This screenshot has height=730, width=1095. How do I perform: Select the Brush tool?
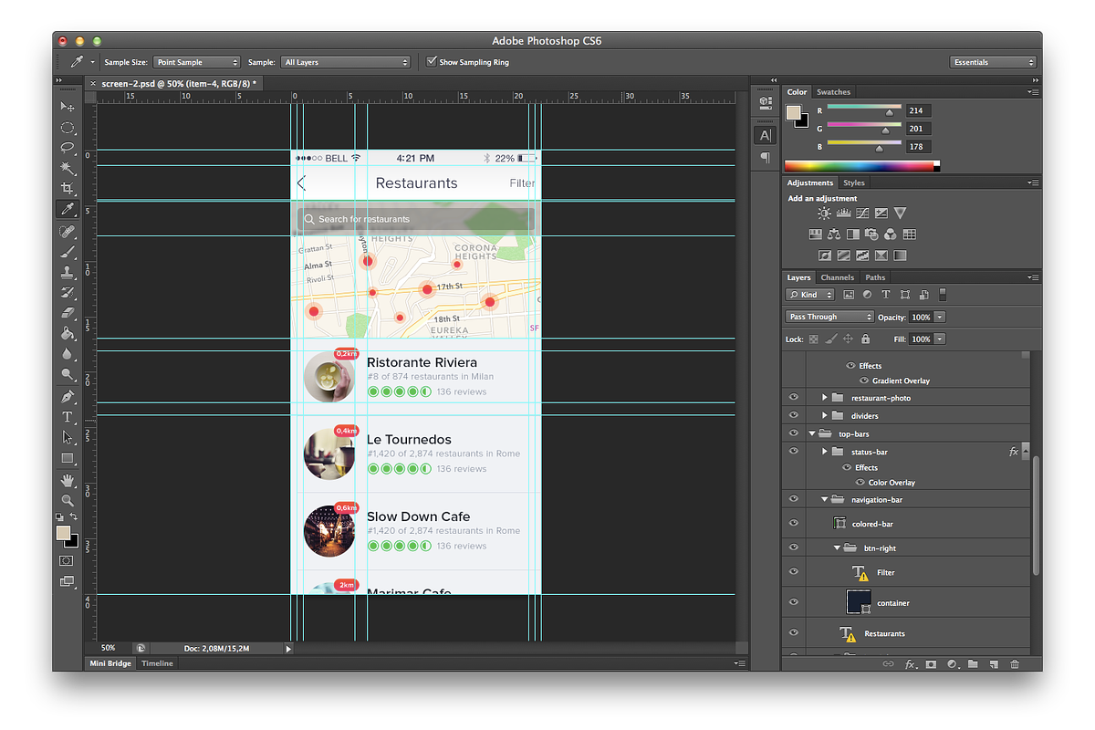click(x=67, y=252)
